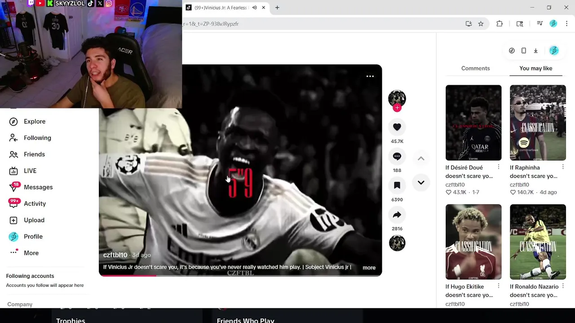Viewport: 575px width, 323px height.
Task: Open TikTok account avatar in top pill
Action: pyautogui.click(x=554, y=51)
